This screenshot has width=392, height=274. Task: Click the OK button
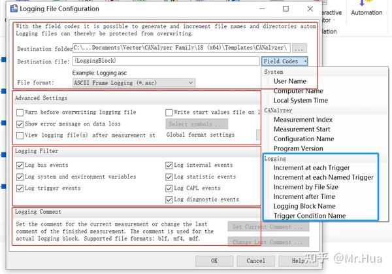tap(214, 261)
